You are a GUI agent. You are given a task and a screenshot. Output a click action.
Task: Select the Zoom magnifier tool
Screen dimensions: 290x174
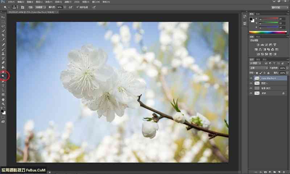(x=3, y=104)
